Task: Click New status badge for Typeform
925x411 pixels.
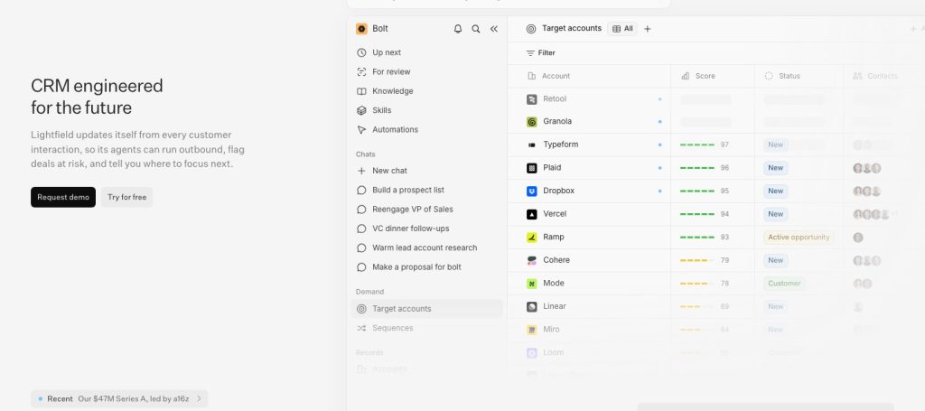Action: [776, 145]
